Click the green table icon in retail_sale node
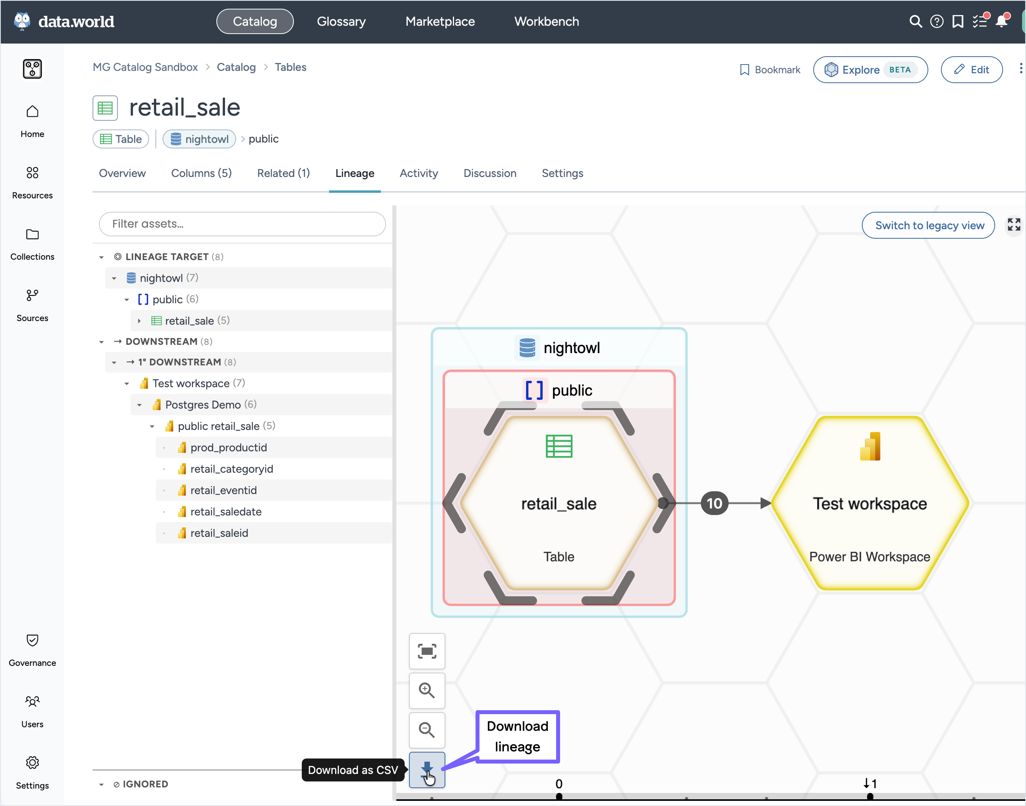 click(559, 446)
